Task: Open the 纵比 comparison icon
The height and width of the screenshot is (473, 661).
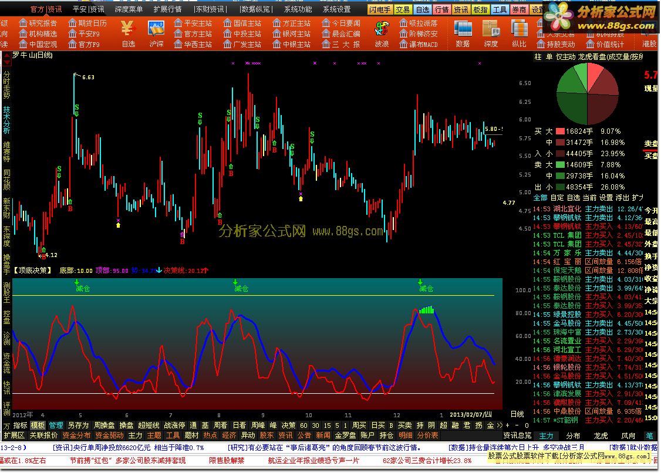Action: point(519,33)
